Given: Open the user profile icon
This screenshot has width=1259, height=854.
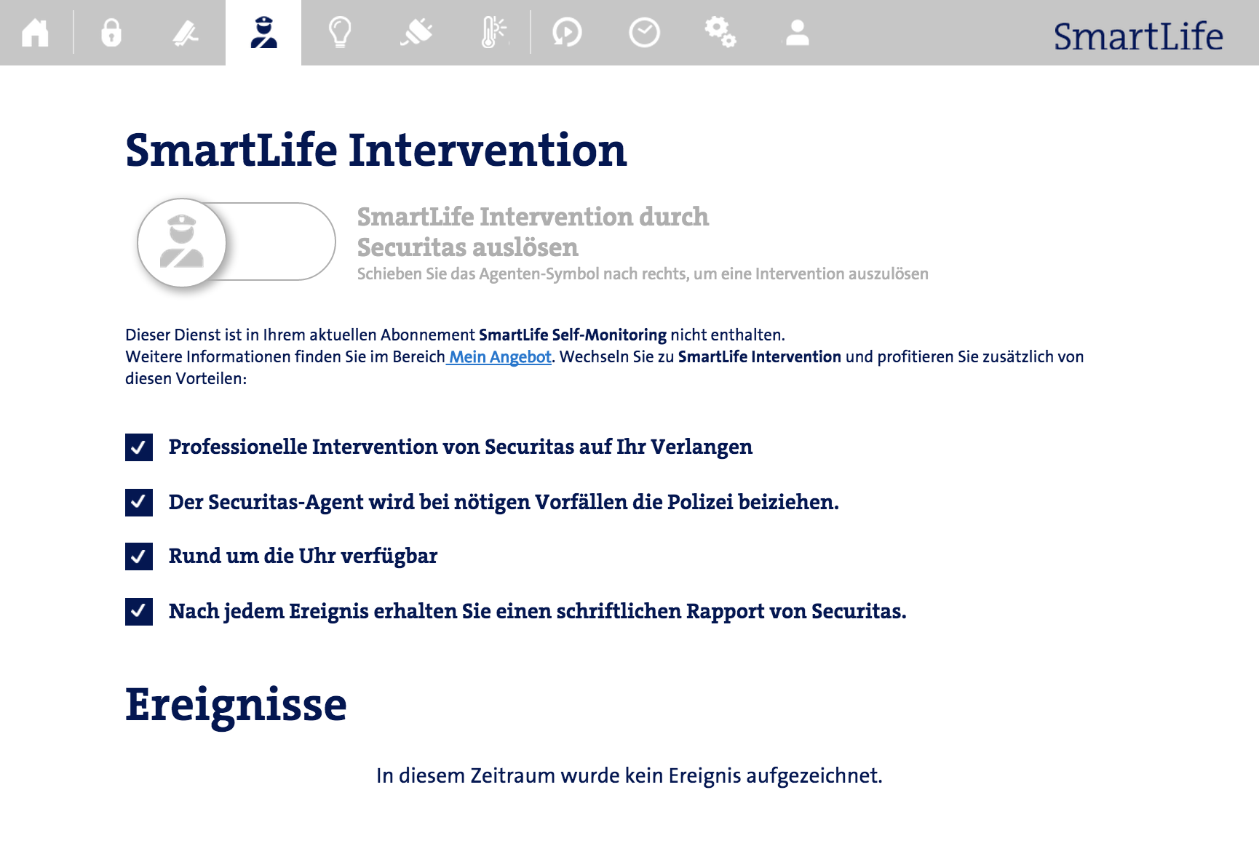Looking at the screenshot, I should pos(798,33).
